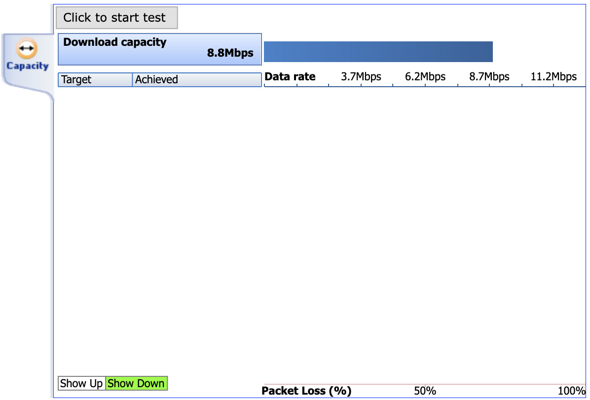This screenshot has width=590, height=400.
Task: Click the Packet Loss (%) label
Action: pyautogui.click(x=306, y=391)
